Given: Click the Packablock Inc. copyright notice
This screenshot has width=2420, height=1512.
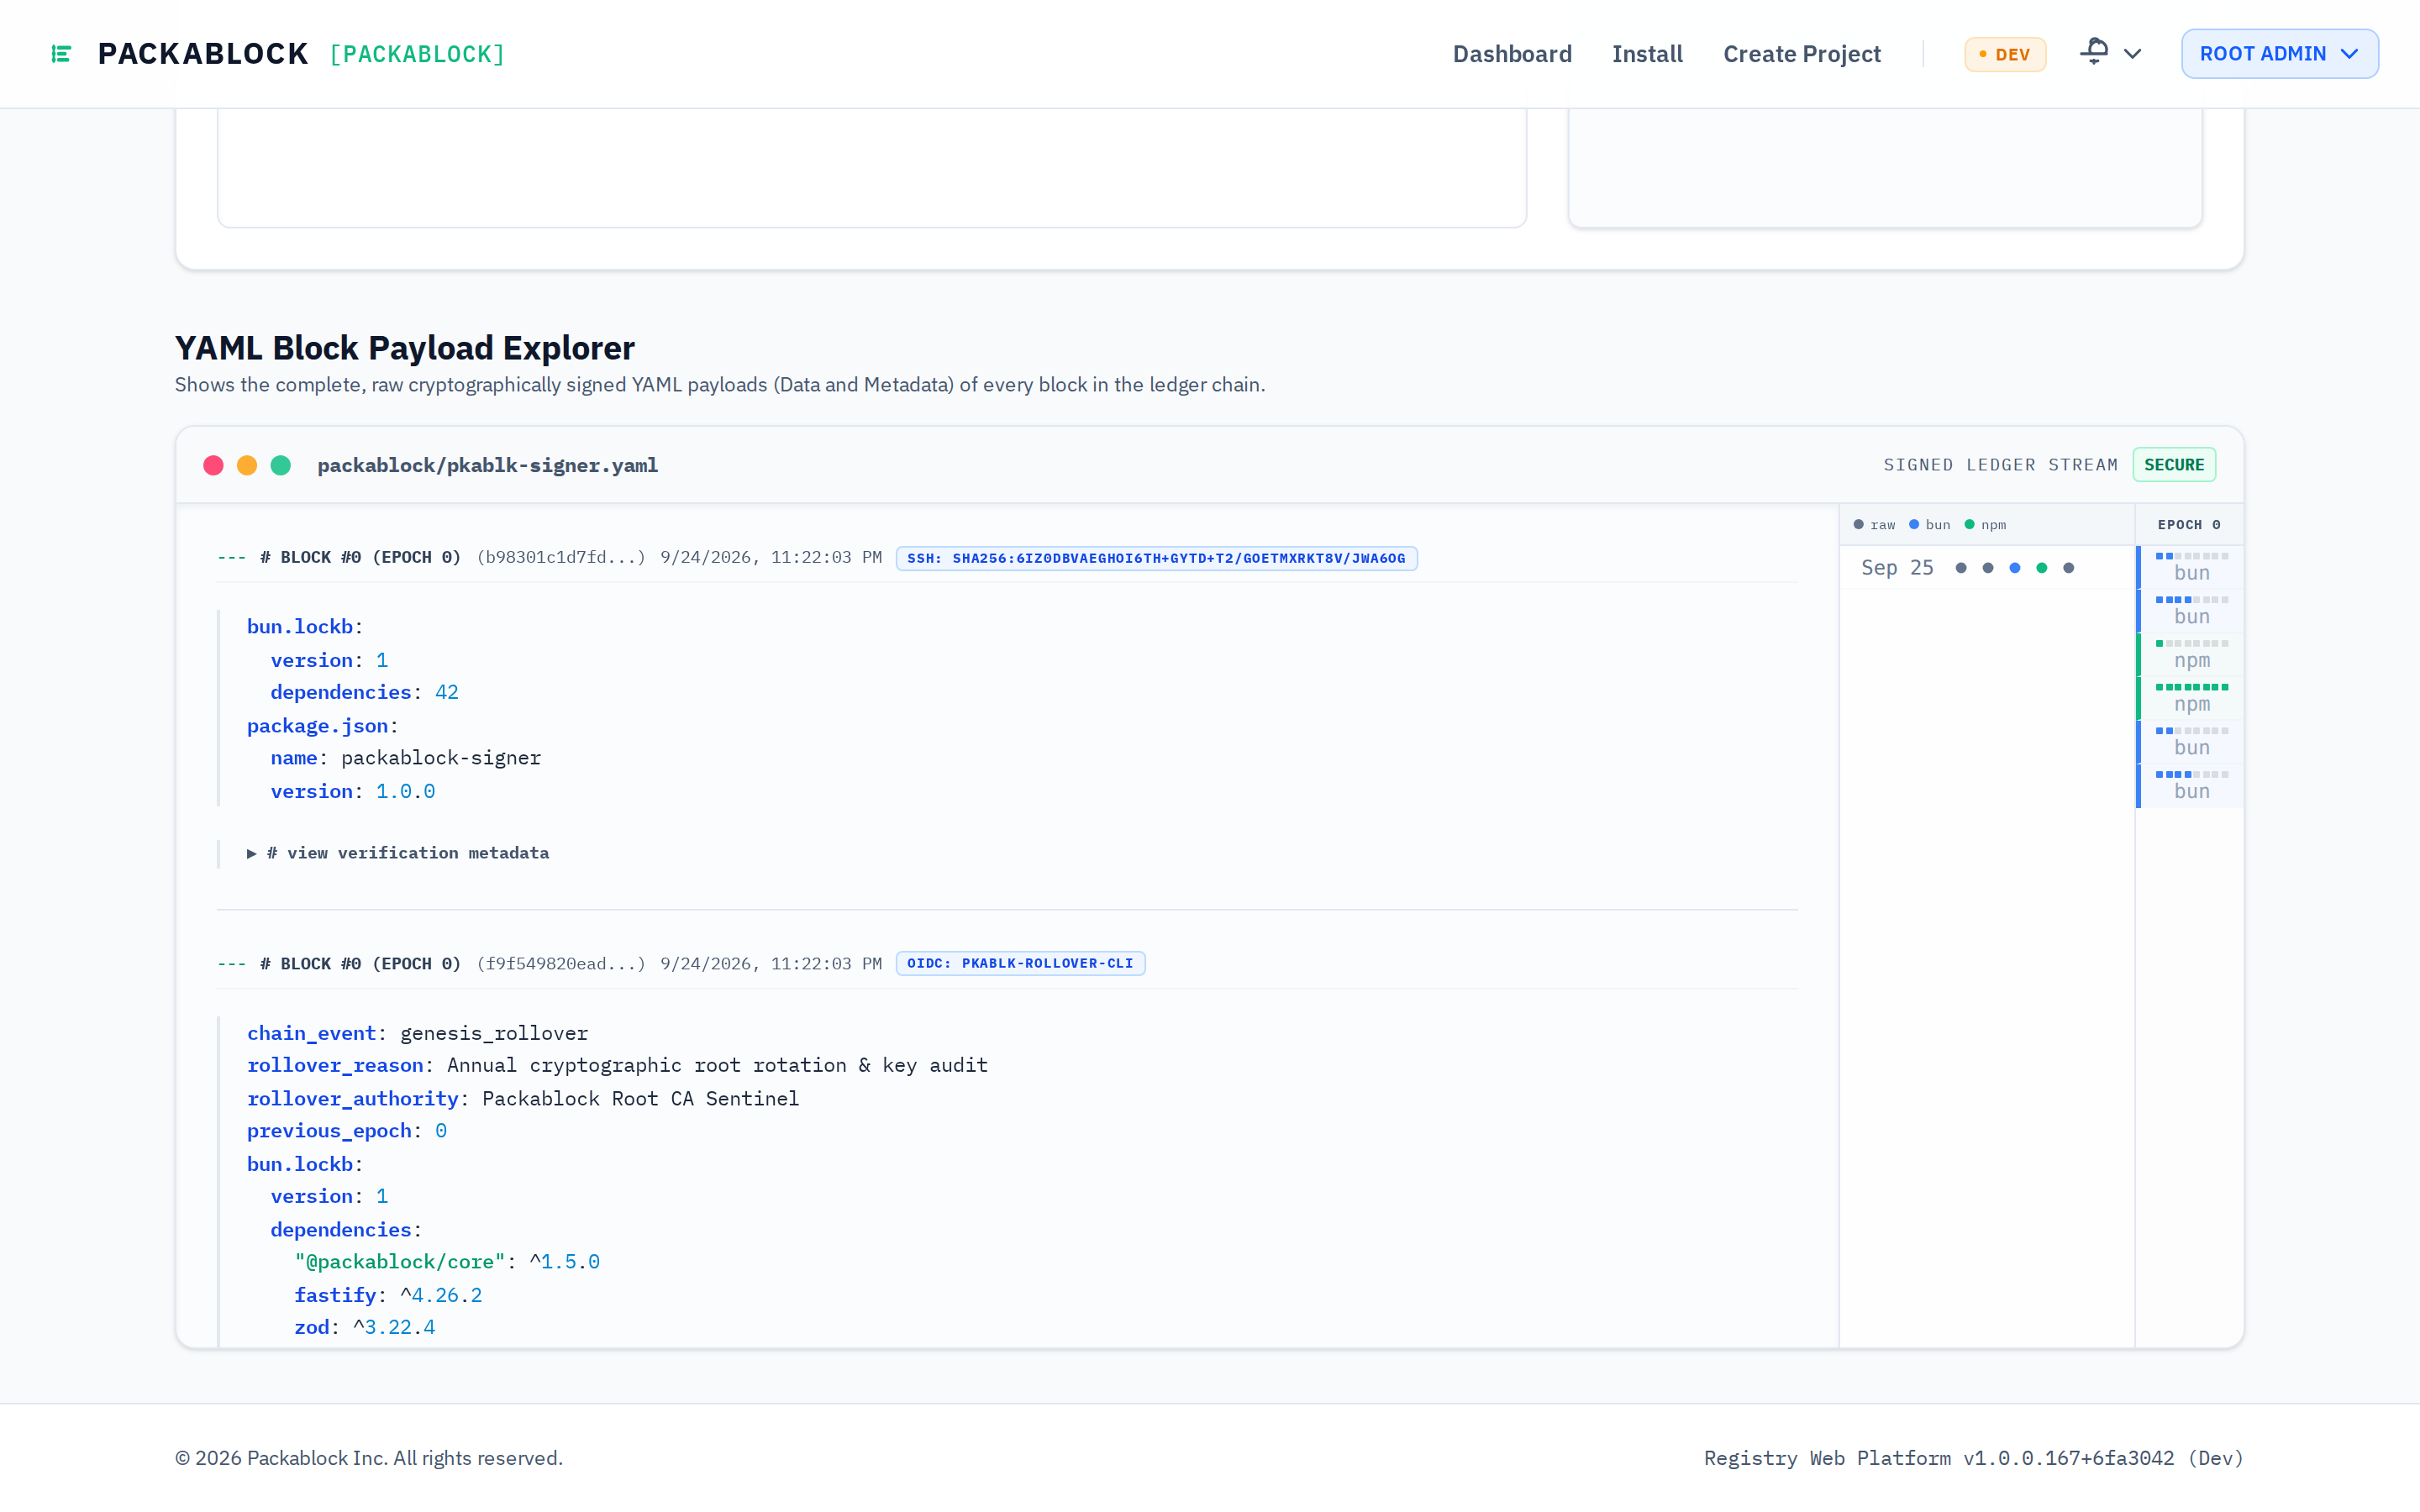Looking at the screenshot, I should [369, 1458].
